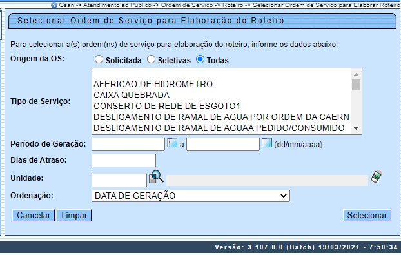Focus the Período de Geração end date field
Viewport: 401px width, 255px height.
click(x=223, y=144)
